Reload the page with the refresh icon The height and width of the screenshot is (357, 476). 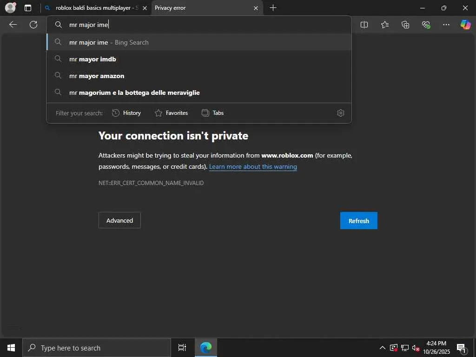click(x=33, y=25)
